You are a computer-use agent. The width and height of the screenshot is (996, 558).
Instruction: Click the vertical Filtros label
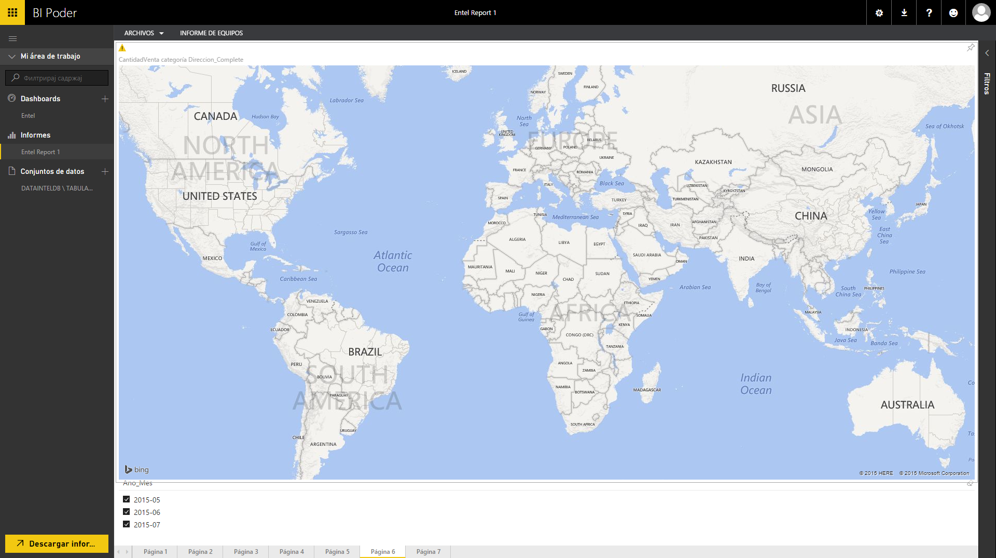pos(987,83)
